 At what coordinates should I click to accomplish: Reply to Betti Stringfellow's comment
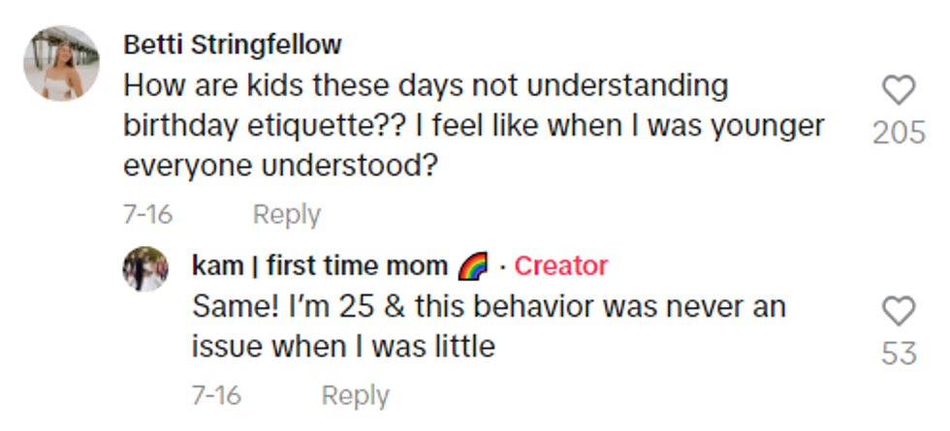coord(286,214)
